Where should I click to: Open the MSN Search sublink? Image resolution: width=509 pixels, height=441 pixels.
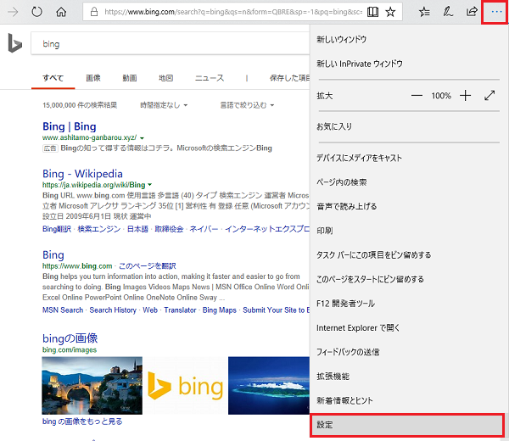click(63, 310)
